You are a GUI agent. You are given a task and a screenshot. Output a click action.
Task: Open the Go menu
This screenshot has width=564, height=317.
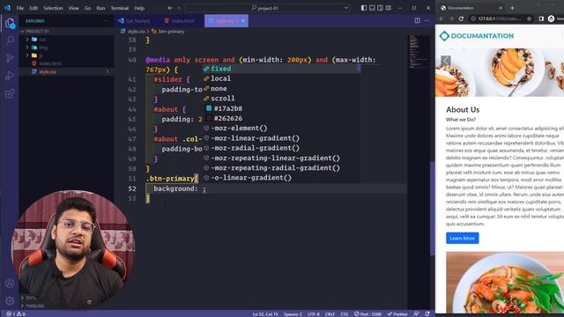pos(87,8)
